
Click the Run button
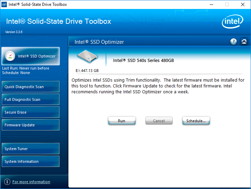click(122, 121)
